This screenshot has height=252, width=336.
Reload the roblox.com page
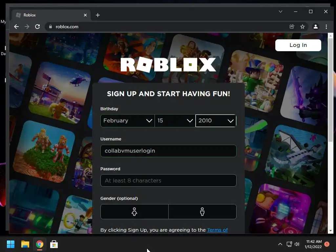click(x=37, y=27)
